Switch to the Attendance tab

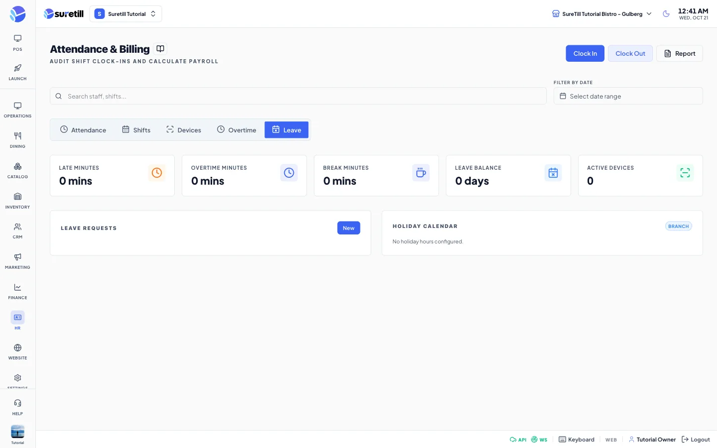click(x=83, y=130)
